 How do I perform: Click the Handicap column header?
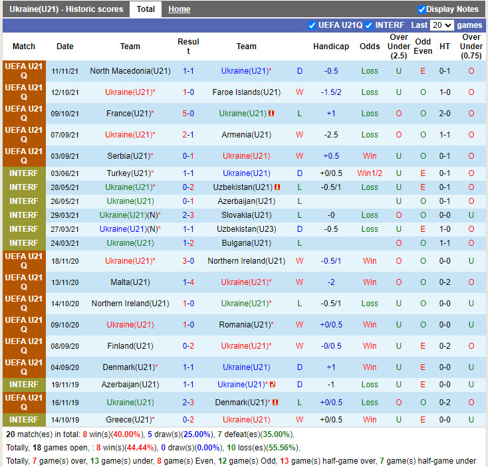tap(330, 47)
